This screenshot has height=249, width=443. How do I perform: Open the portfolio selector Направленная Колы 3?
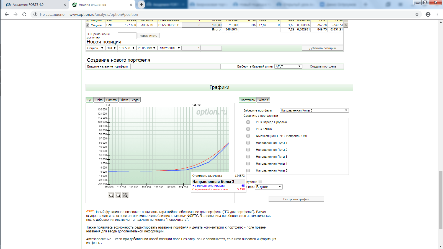[x=314, y=110]
